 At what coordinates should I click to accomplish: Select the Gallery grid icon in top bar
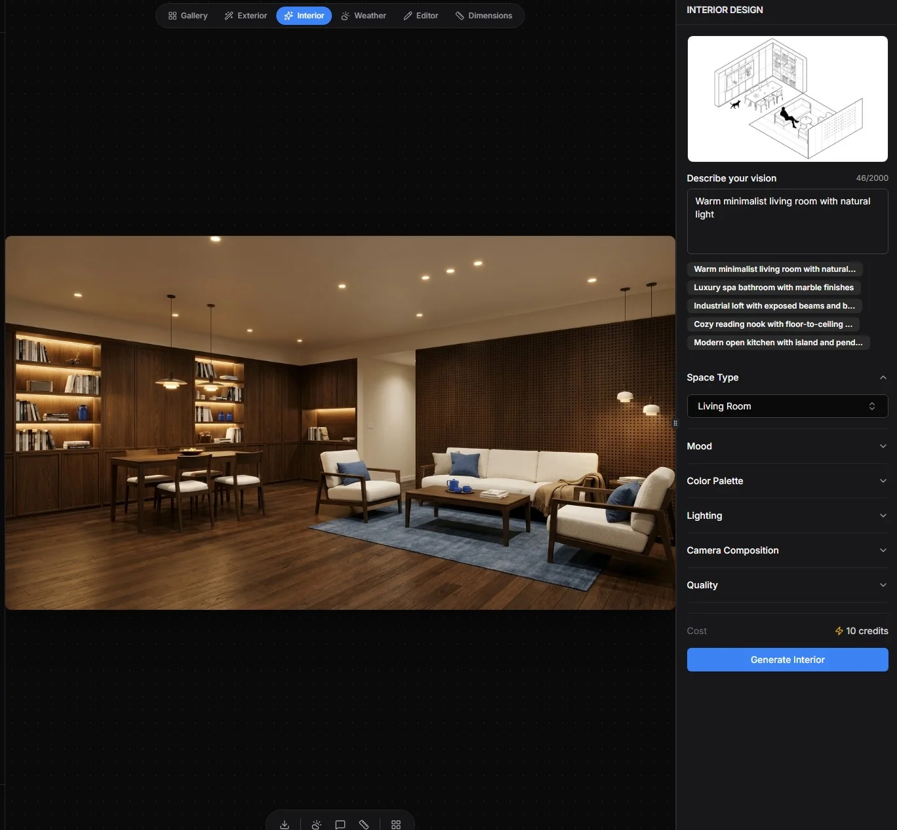click(x=172, y=15)
